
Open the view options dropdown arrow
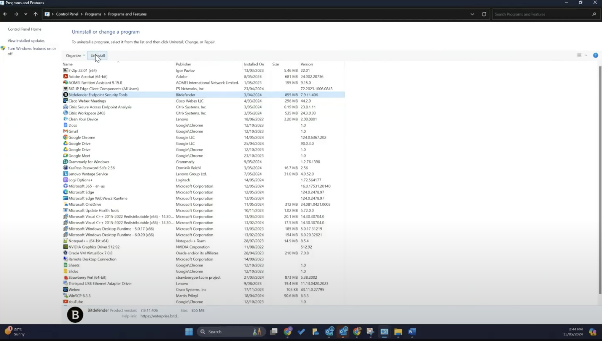point(586,55)
